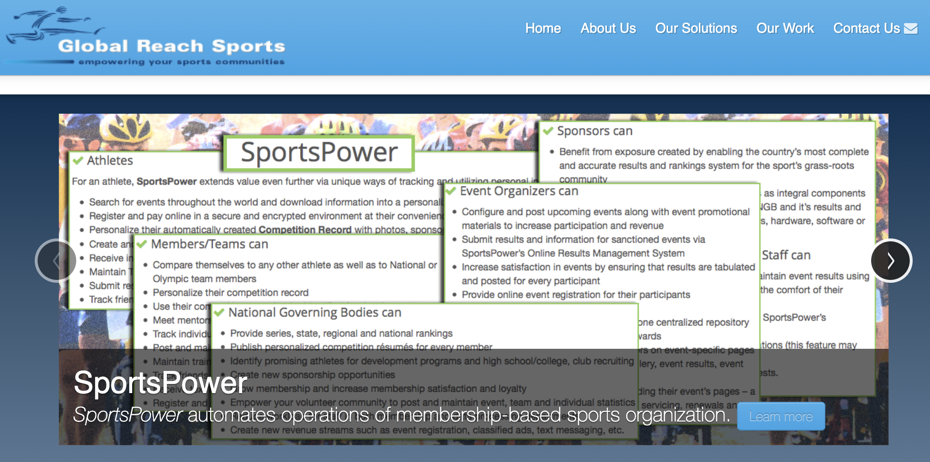Click 'Members/Teams can' heading

click(209, 244)
